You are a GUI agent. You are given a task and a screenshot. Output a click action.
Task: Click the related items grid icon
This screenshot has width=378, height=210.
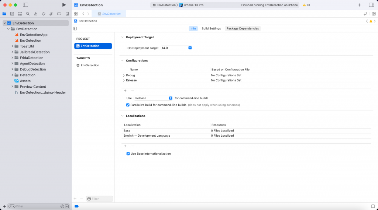click(76, 14)
